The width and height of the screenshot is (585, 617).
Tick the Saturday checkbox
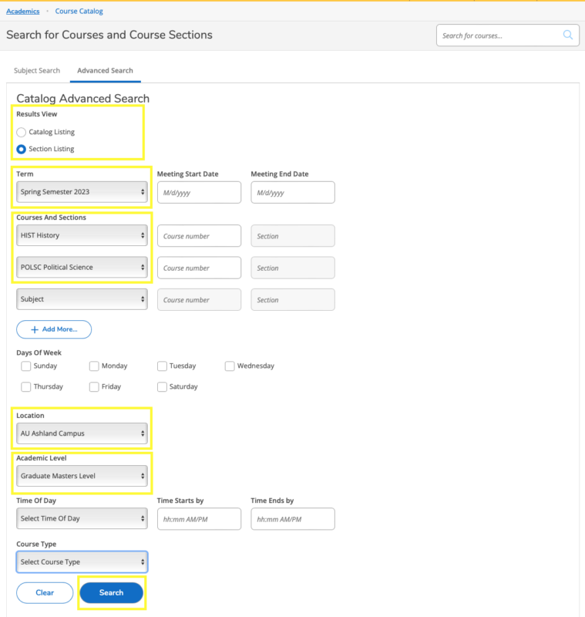(x=162, y=386)
